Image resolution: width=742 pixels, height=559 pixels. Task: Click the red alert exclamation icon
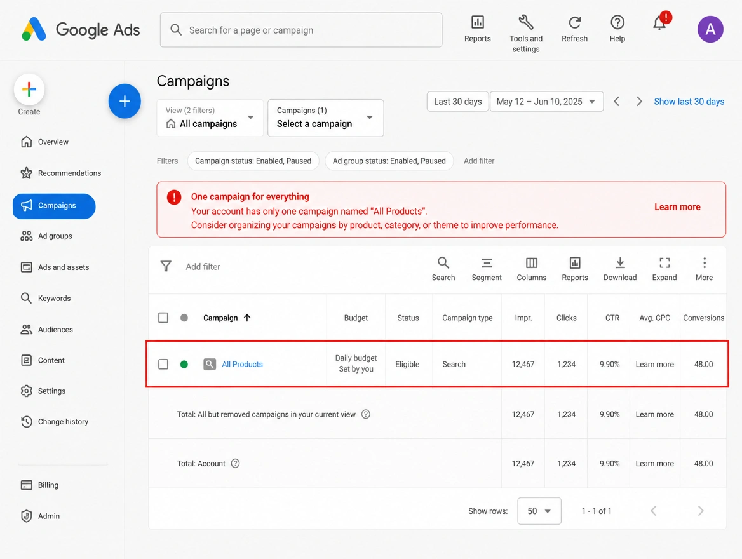(x=173, y=197)
